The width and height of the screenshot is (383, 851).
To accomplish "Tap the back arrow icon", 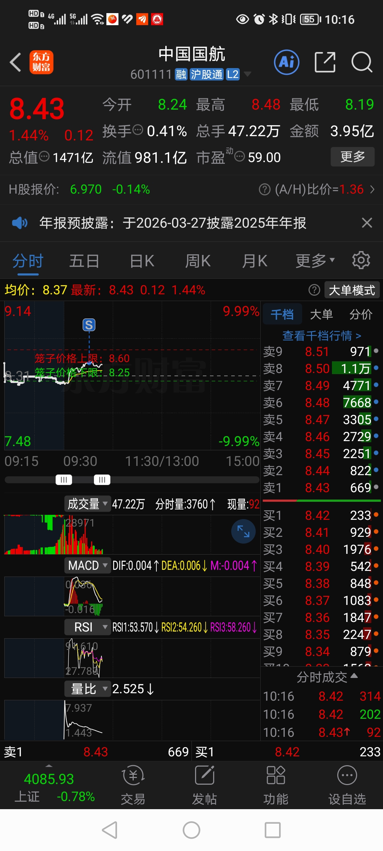I will tap(15, 62).
